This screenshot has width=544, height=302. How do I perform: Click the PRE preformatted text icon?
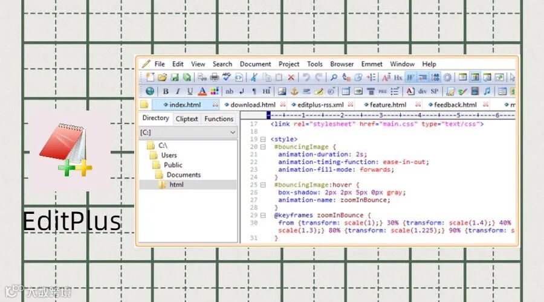pyautogui.click(x=383, y=92)
